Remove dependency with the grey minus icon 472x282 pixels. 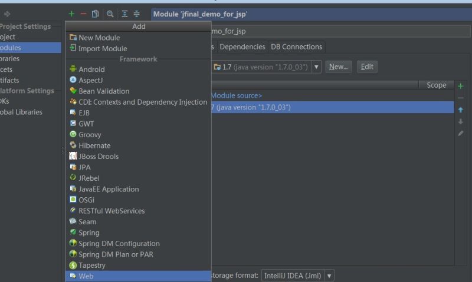tap(460, 98)
